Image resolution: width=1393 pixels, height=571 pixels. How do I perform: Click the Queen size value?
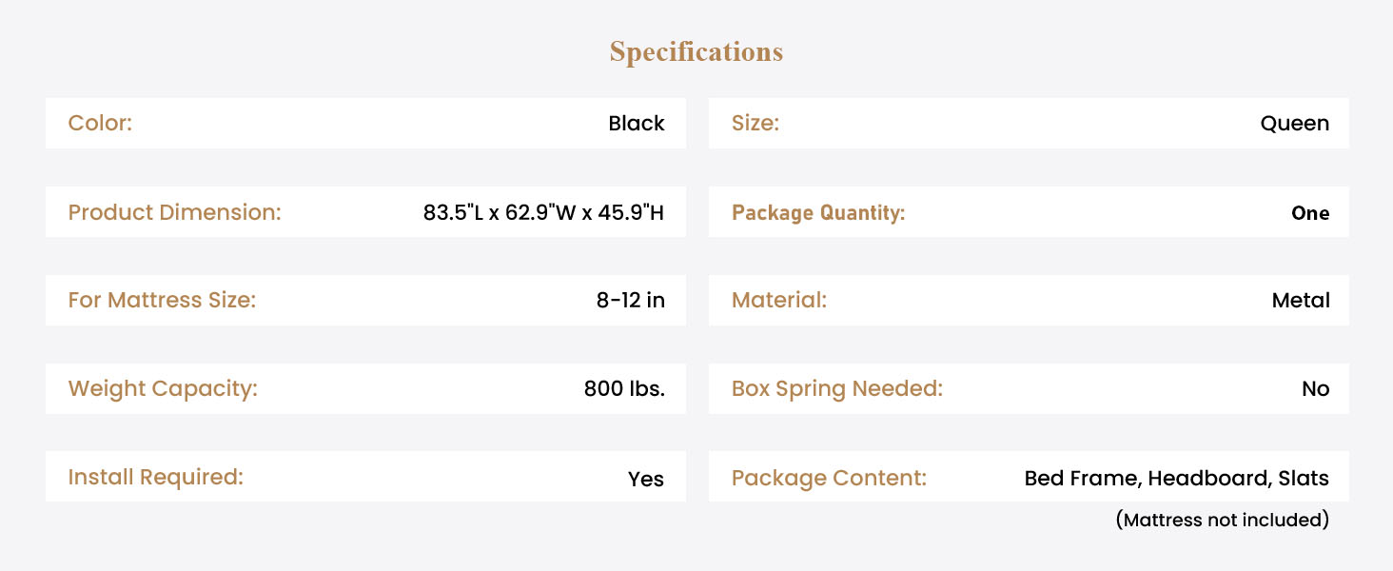pos(1294,124)
